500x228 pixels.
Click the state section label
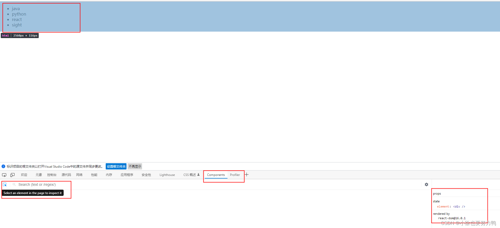(436, 201)
